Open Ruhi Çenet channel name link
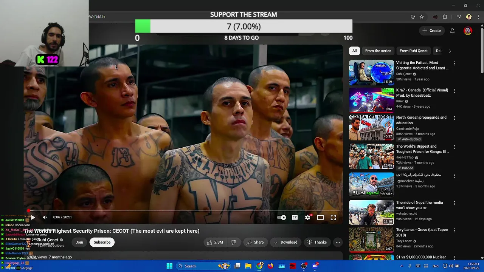 [x=48, y=240]
